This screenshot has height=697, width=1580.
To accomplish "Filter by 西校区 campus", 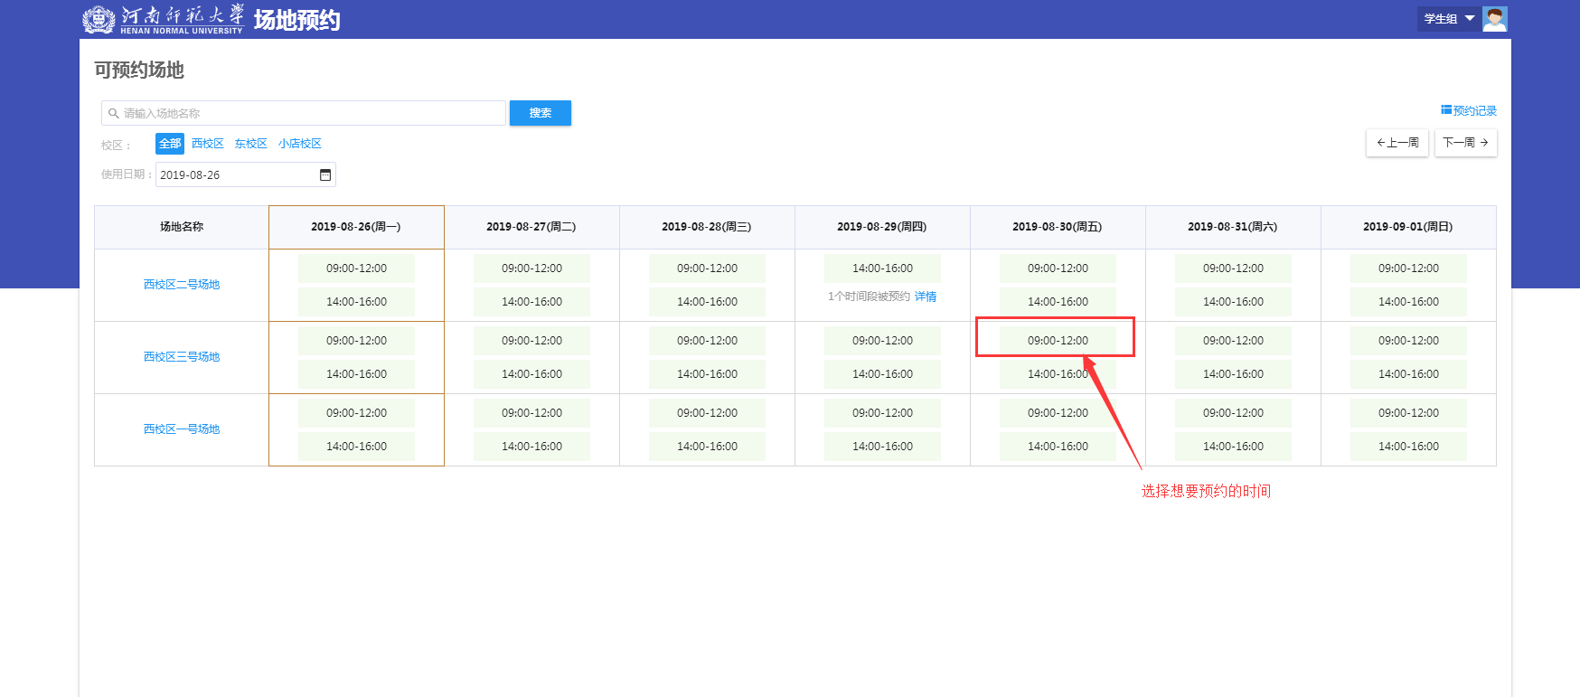I will point(208,144).
